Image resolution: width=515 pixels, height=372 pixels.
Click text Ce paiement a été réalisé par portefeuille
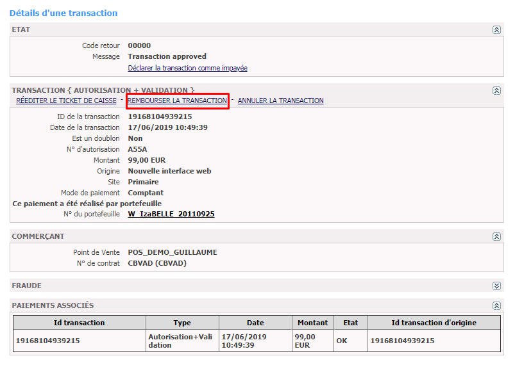[87, 204]
